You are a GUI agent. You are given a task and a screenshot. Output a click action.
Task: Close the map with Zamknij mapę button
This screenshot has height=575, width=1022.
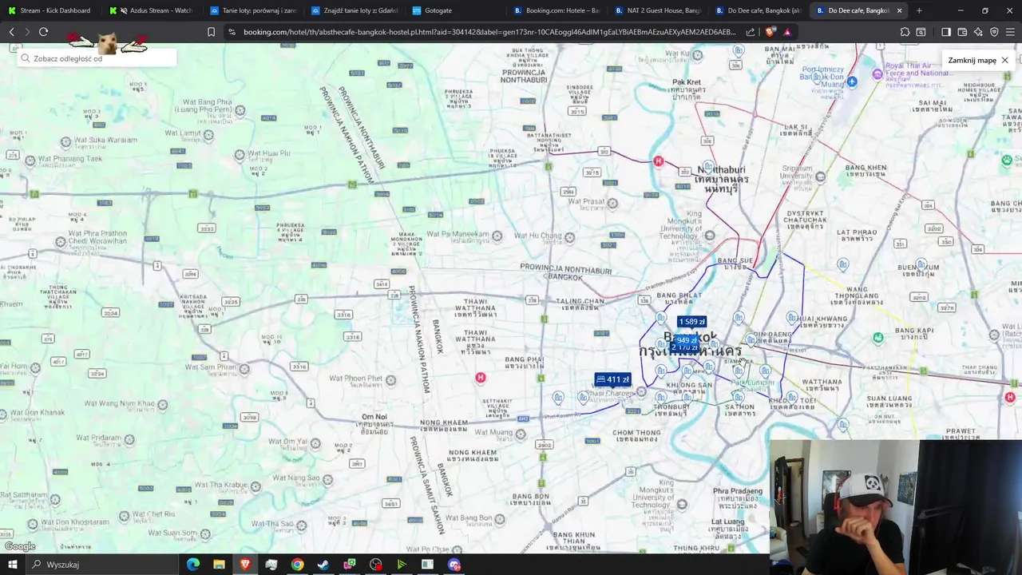(x=978, y=60)
